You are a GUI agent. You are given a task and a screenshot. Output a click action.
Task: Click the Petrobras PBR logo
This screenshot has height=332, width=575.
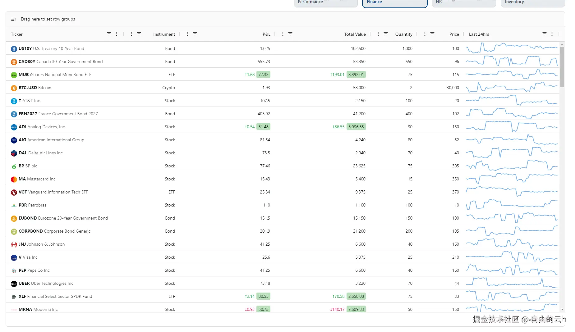pyautogui.click(x=14, y=205)
